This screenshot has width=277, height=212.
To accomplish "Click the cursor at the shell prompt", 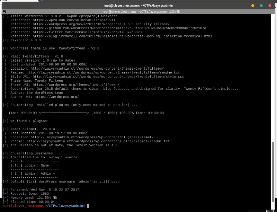I will coord(88,206).
